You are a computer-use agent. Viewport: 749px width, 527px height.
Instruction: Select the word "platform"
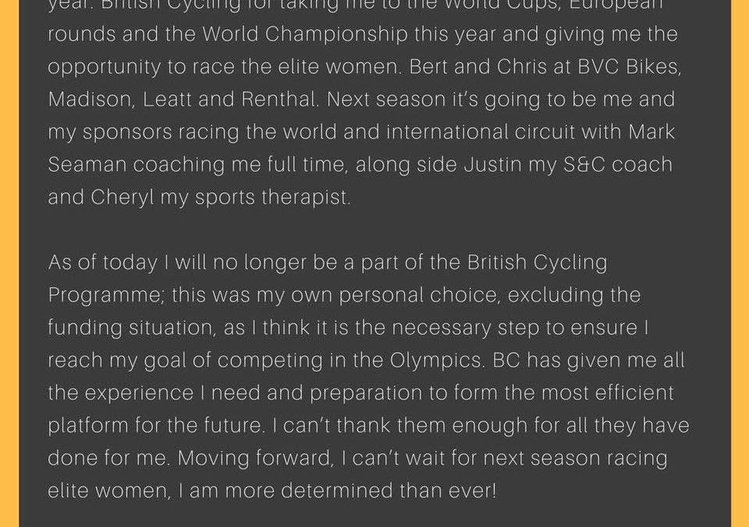(x=88, y=426)
